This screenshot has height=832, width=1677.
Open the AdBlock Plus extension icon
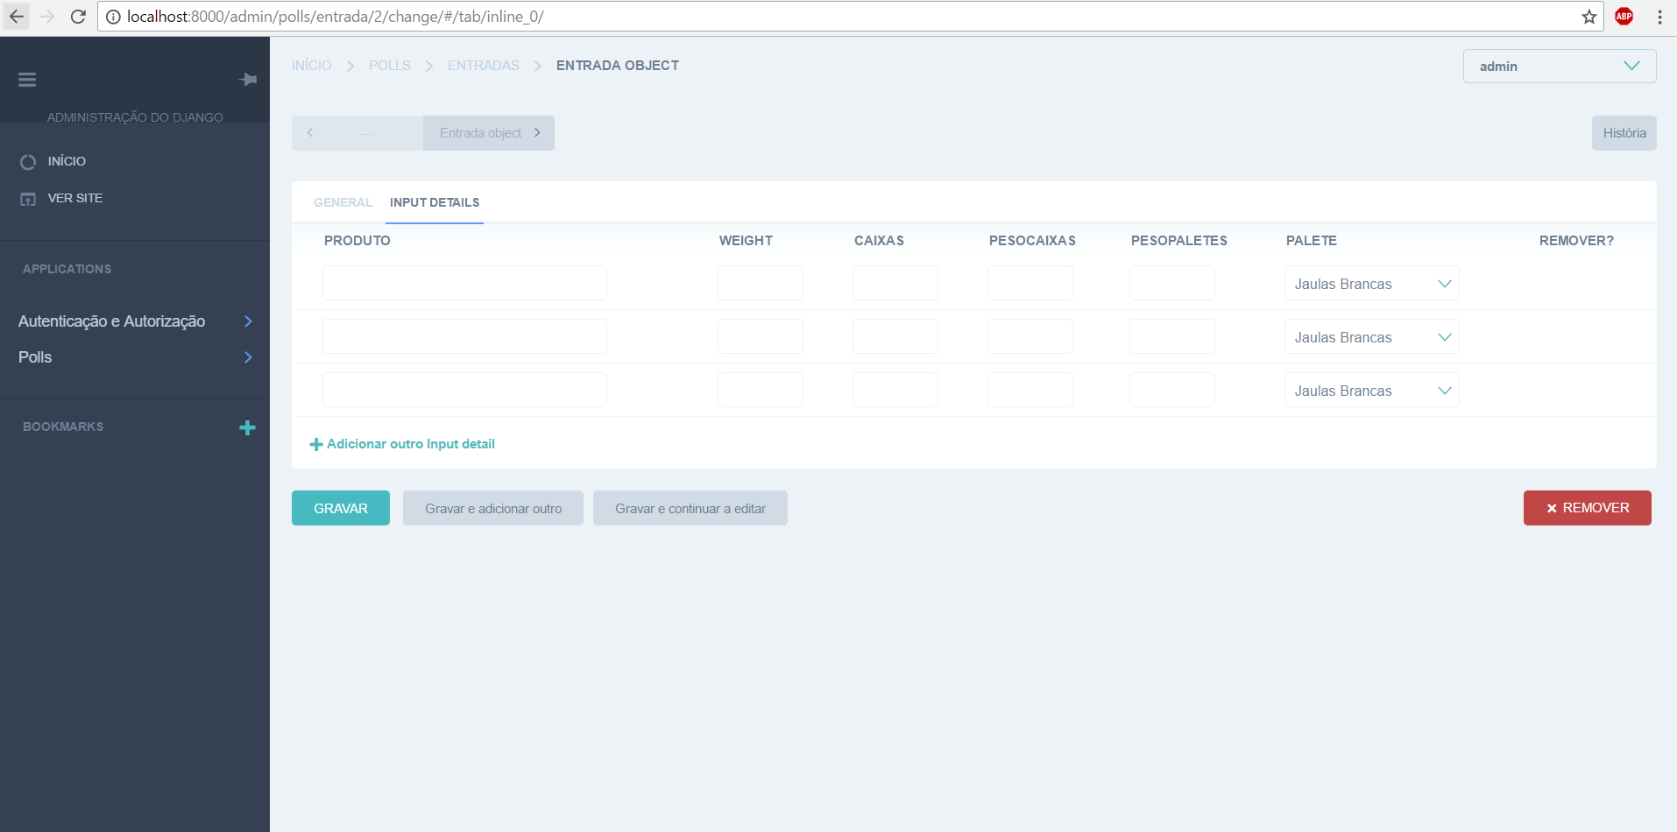pyautogui.click(x=1624, y=17)
